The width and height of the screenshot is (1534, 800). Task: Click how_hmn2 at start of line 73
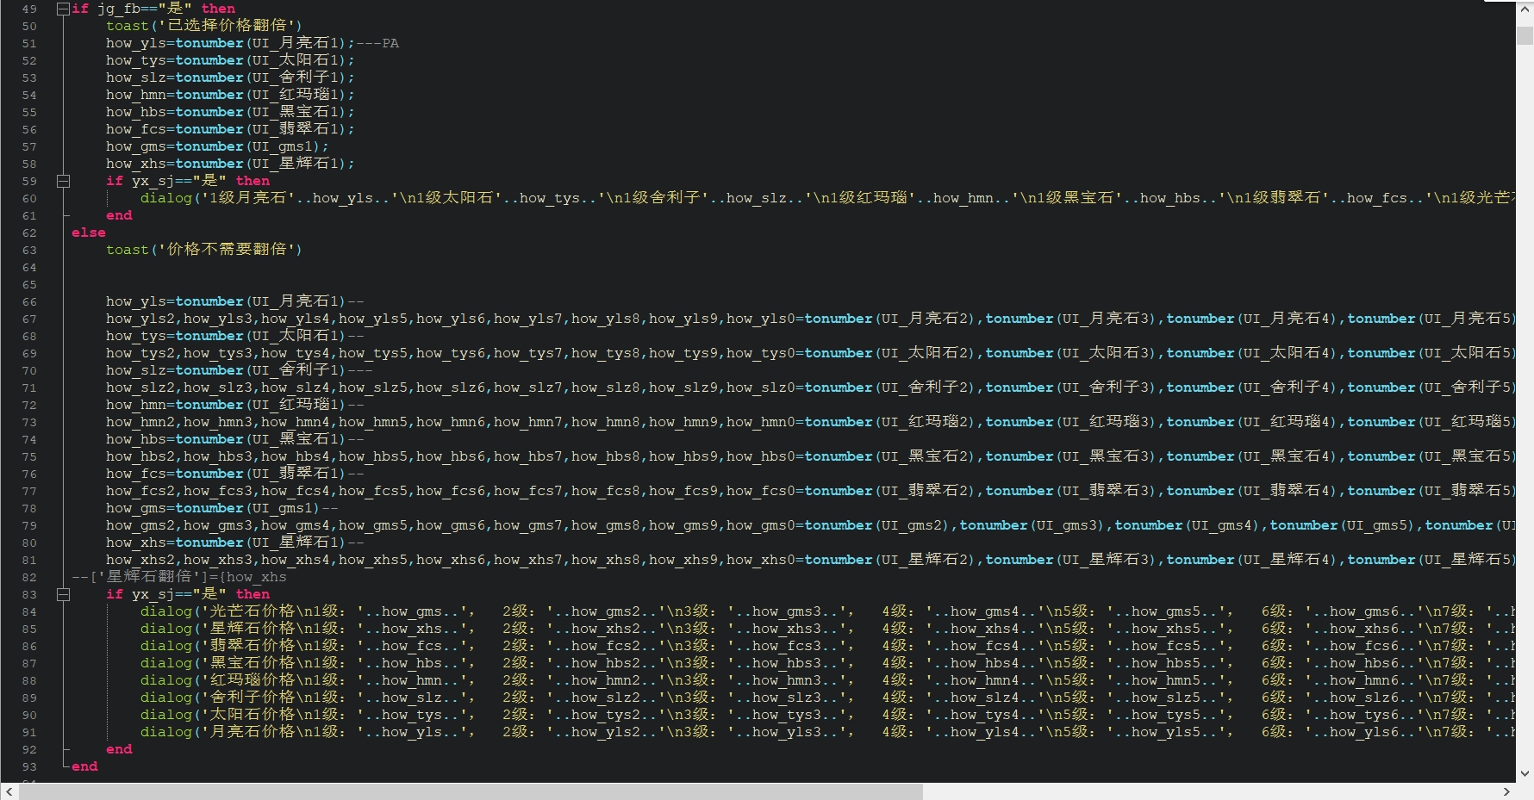tap(140, 422)
